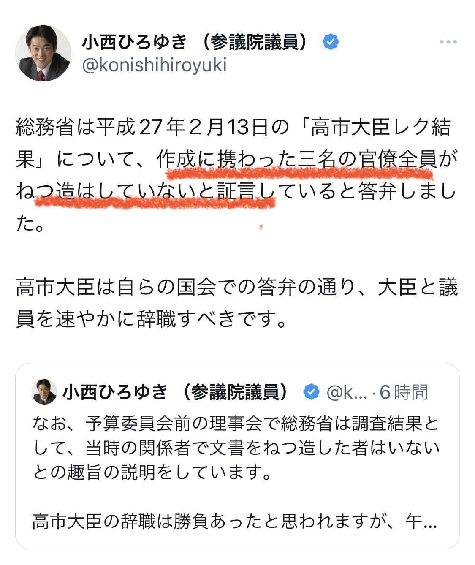
Task: Click the truncated @k... handle in the quote
Action: (347, 392)
